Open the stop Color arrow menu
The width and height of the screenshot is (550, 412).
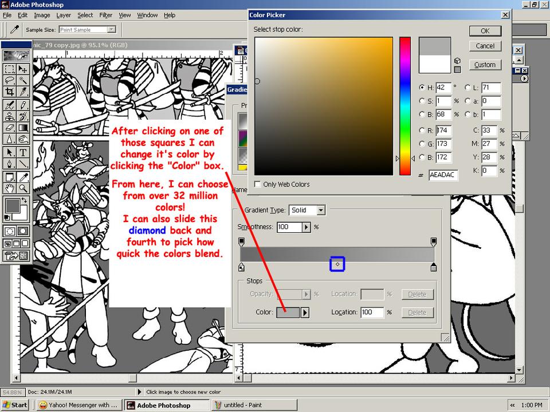tap(305, 312)
